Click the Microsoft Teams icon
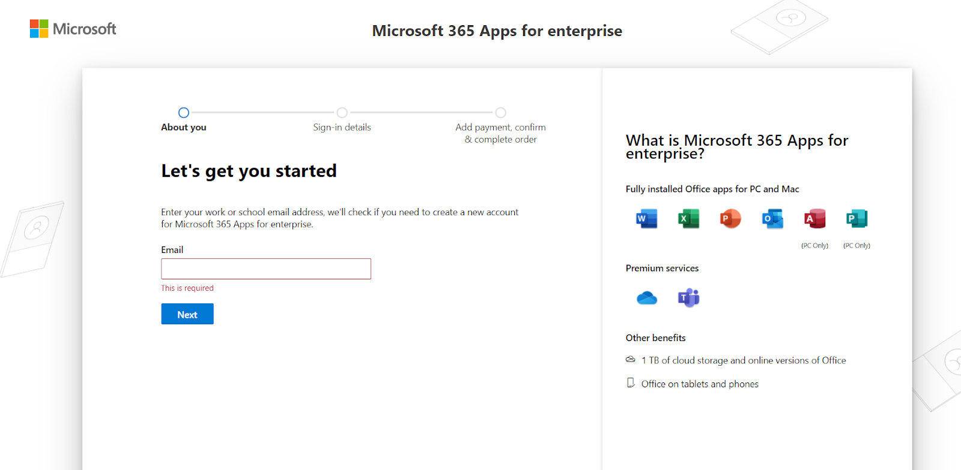 click(689, 297)
